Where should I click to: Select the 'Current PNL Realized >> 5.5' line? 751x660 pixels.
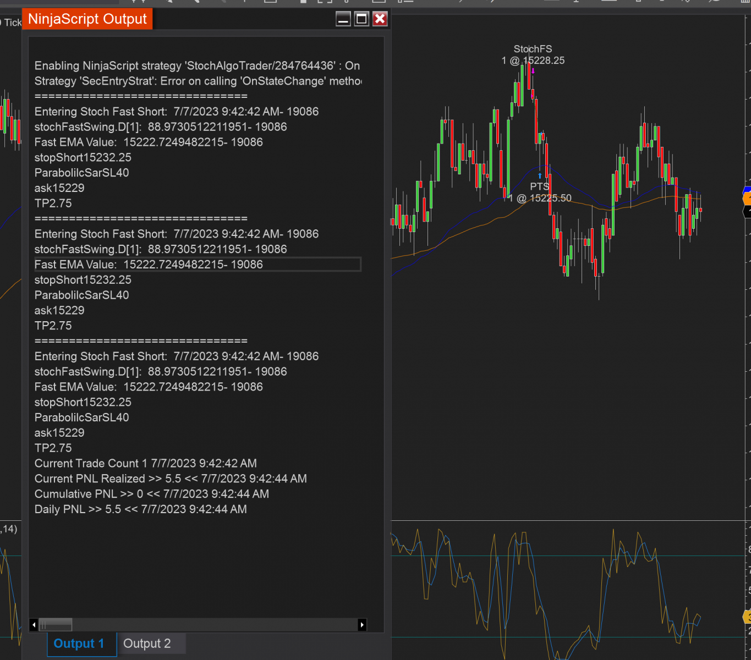coord(171,479)
